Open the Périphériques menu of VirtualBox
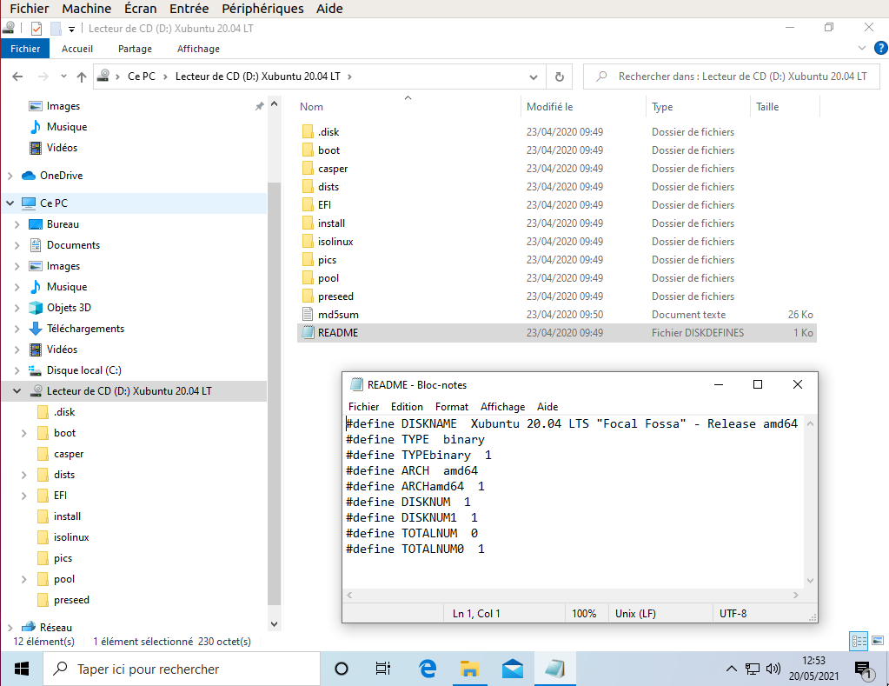This screenshot has width=889, height=686. pos(262,9)
